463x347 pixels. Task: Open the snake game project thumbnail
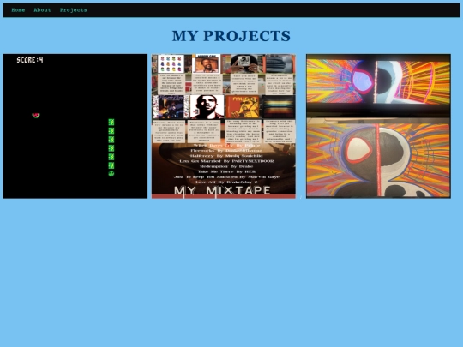pos(75,126)
